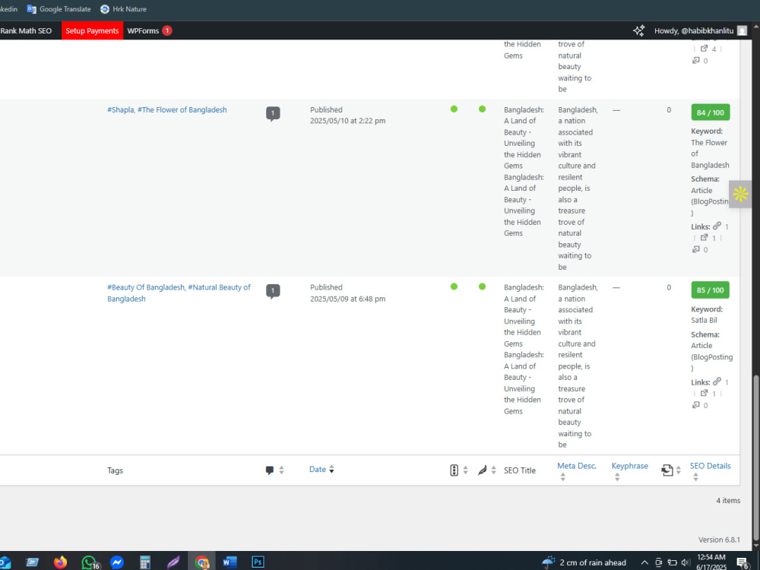Toggle sort arrows under SEO Details
The height and width of the screenshot is (570, 760).
click(x=695, y=477)
